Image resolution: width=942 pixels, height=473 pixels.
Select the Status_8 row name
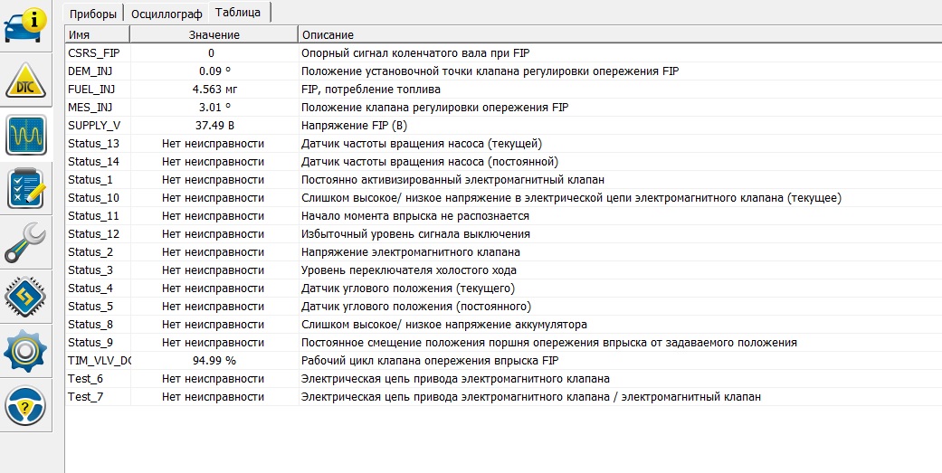(x=90, y=324)
